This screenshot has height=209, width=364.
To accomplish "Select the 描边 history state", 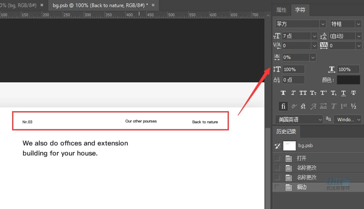I will click(x=302, y=187).
